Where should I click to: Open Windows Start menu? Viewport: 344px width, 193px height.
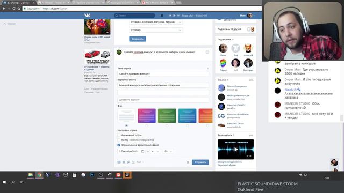[4, 182]
